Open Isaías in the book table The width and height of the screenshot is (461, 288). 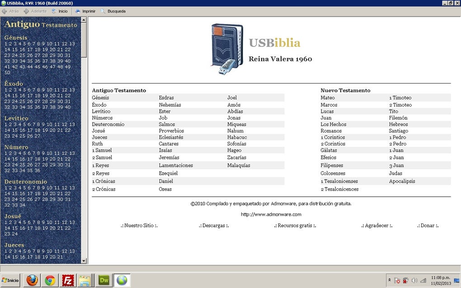(x=165, y=150)
